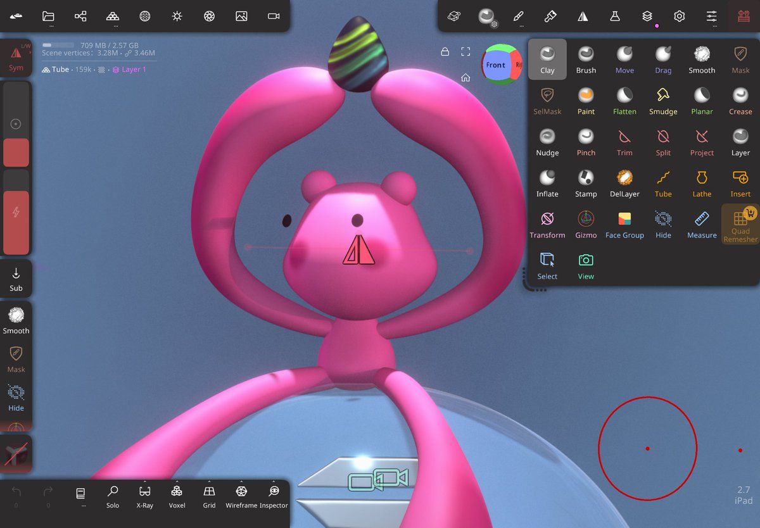760x528 pixels.
Task: Open the files folder menu
Action: coord(48,16)
